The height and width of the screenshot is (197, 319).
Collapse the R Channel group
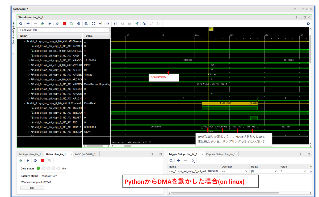tap(24, 103)
